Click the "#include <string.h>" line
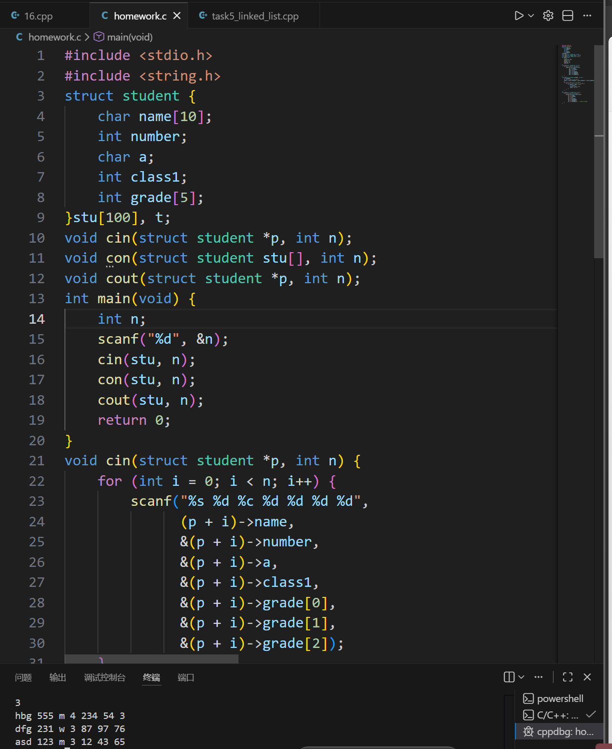 (x=142, y=76)
